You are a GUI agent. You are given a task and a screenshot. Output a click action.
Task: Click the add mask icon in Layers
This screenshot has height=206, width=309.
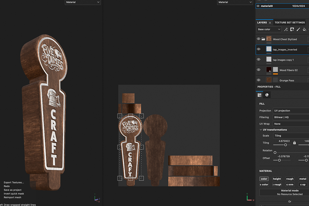click(x=292, y=29)
